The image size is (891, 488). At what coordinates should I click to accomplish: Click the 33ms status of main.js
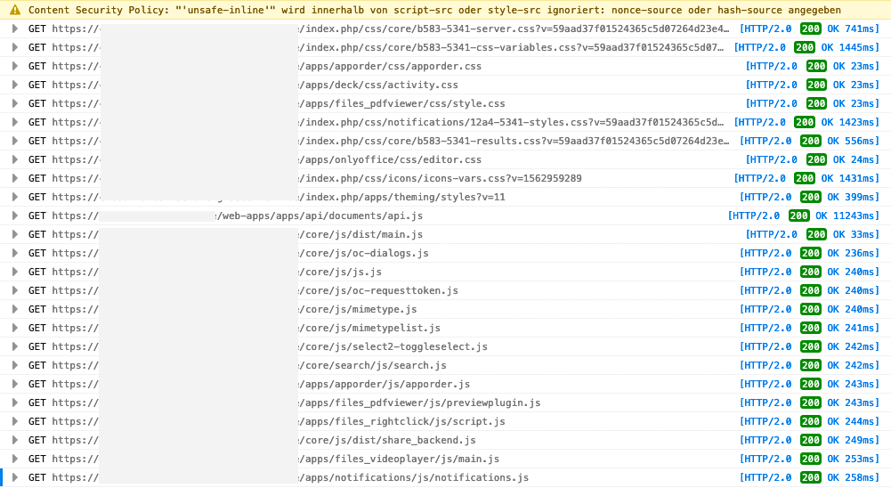pyautogui.click(x=812, y=234)
